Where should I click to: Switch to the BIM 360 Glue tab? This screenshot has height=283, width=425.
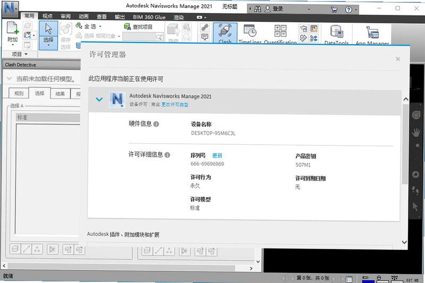pyautogui.click(x=149, y=17)
